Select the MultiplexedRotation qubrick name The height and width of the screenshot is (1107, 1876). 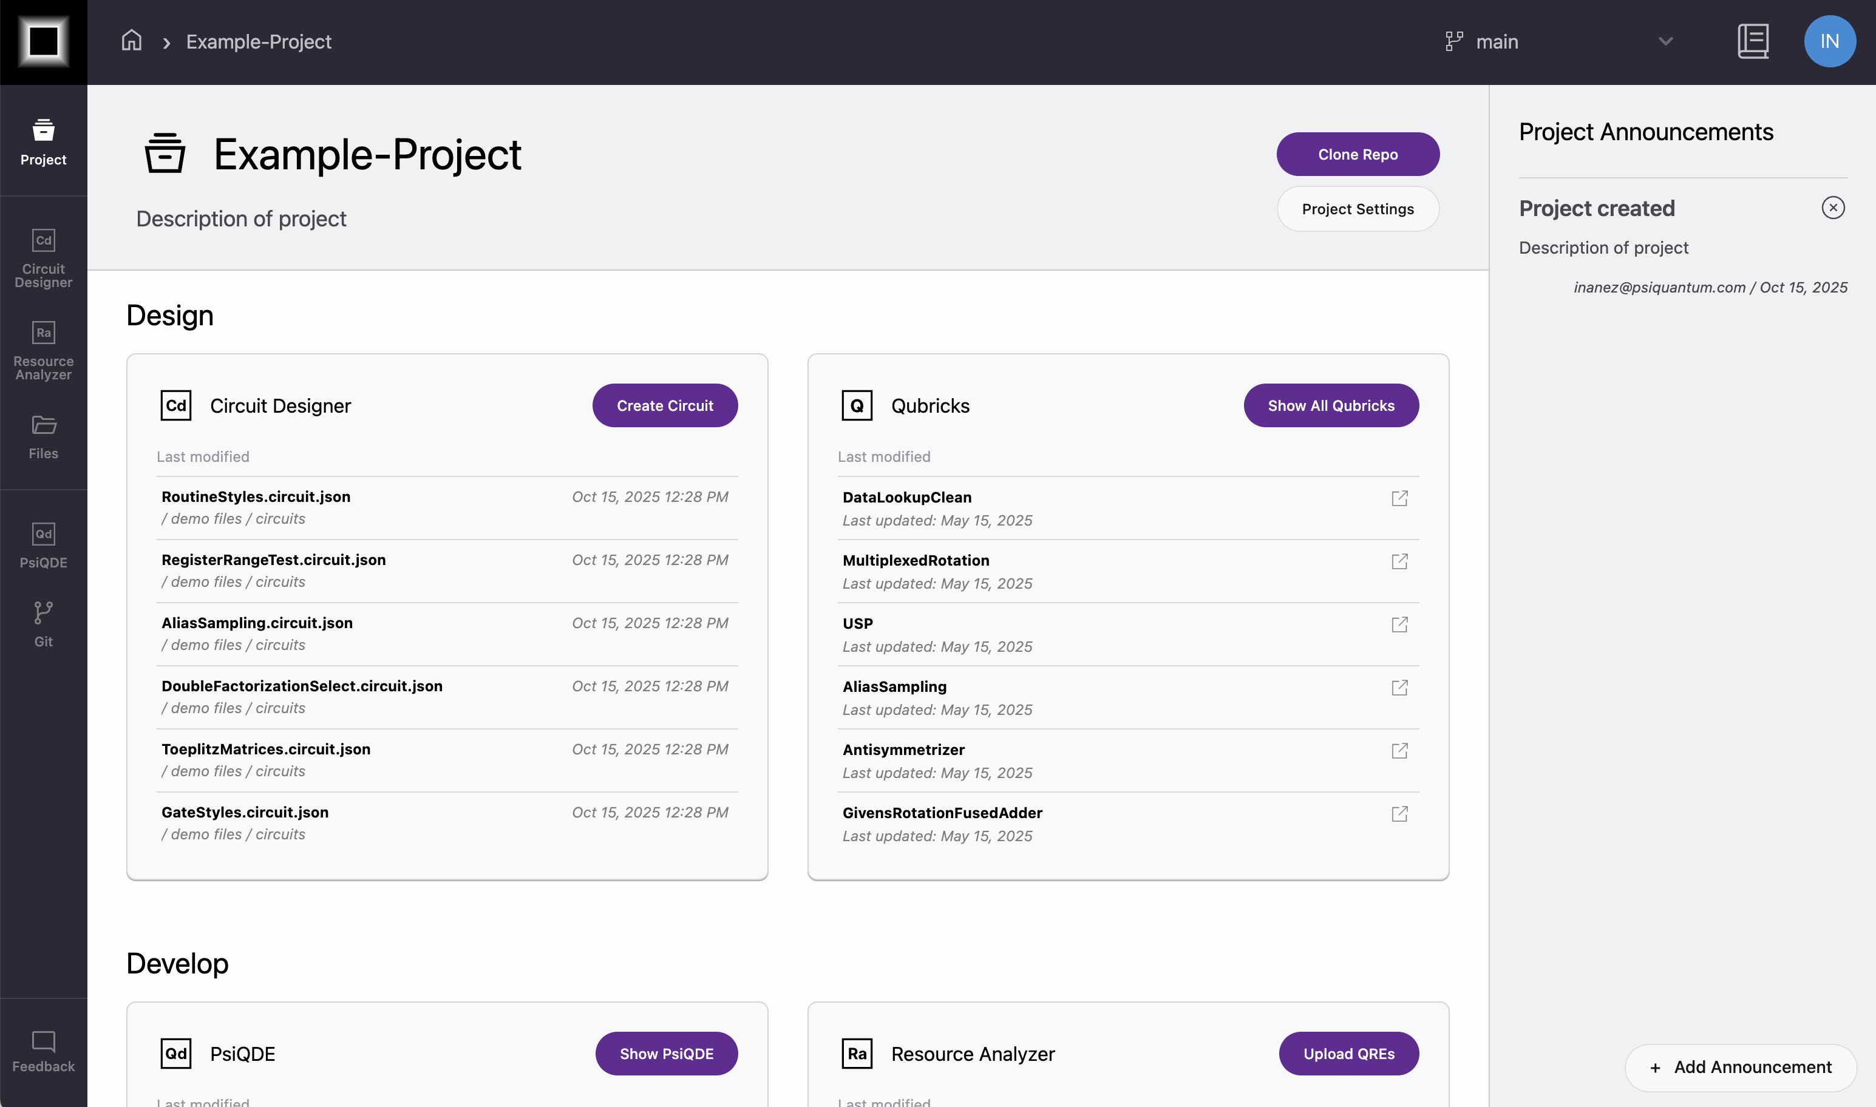point(916,560)
